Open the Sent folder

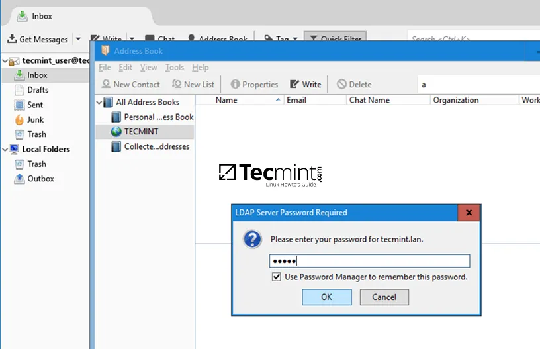35,105
